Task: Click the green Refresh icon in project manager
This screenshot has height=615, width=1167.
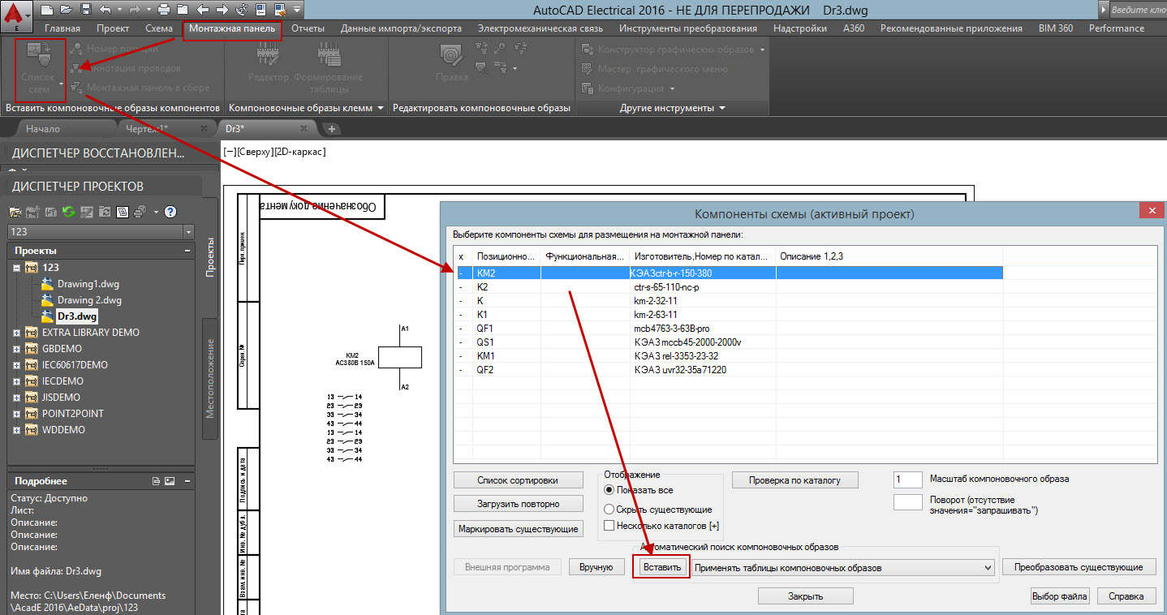Action: pyautogui.click(x=68, y=212)
